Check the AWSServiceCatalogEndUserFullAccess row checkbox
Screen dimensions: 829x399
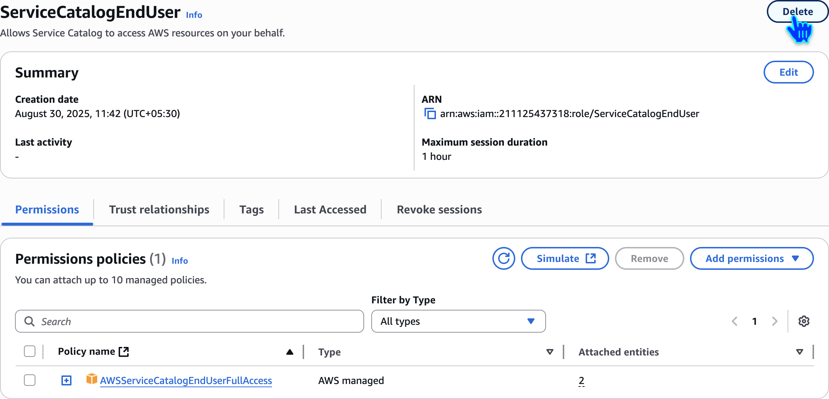(30, 380)
